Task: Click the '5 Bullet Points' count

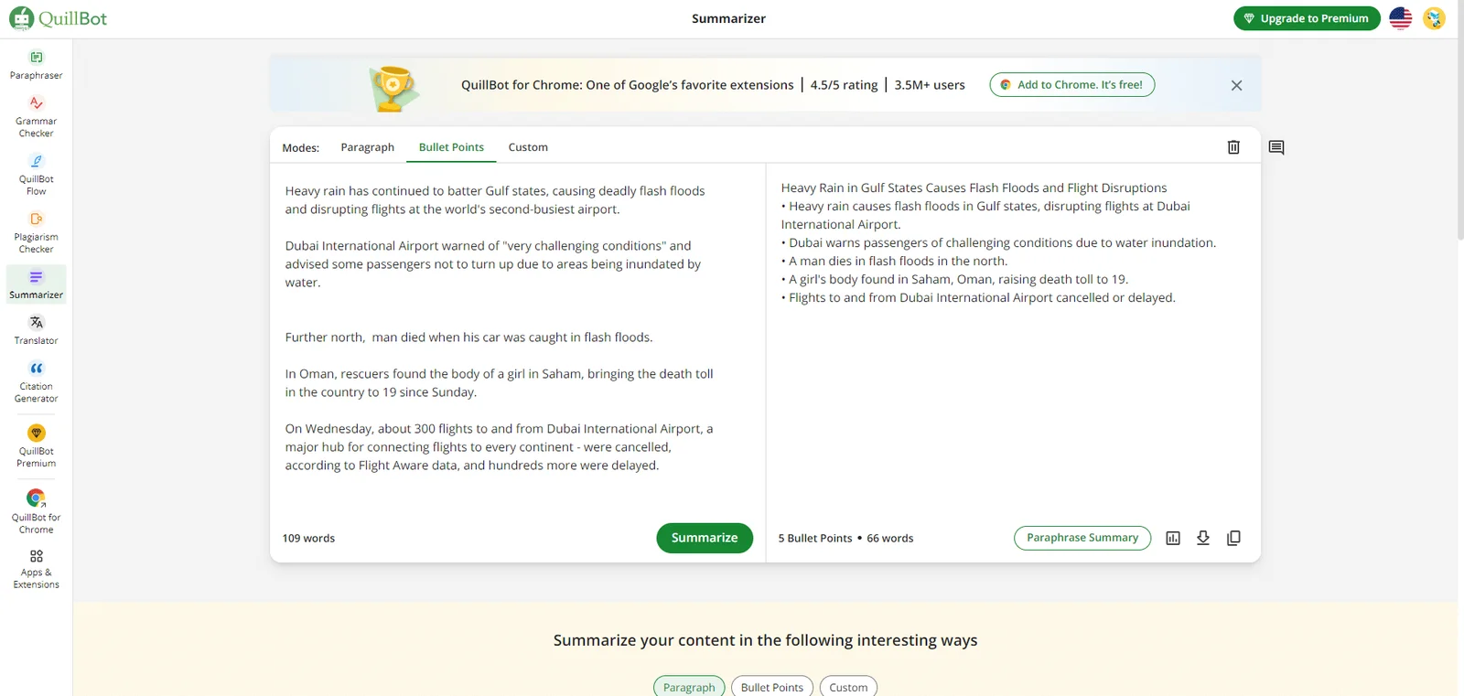Action: pos(815,539)
